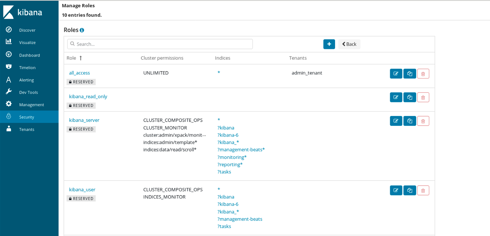Edit the kibana_server role
The image size is (490, 236).
pos(396,121)
